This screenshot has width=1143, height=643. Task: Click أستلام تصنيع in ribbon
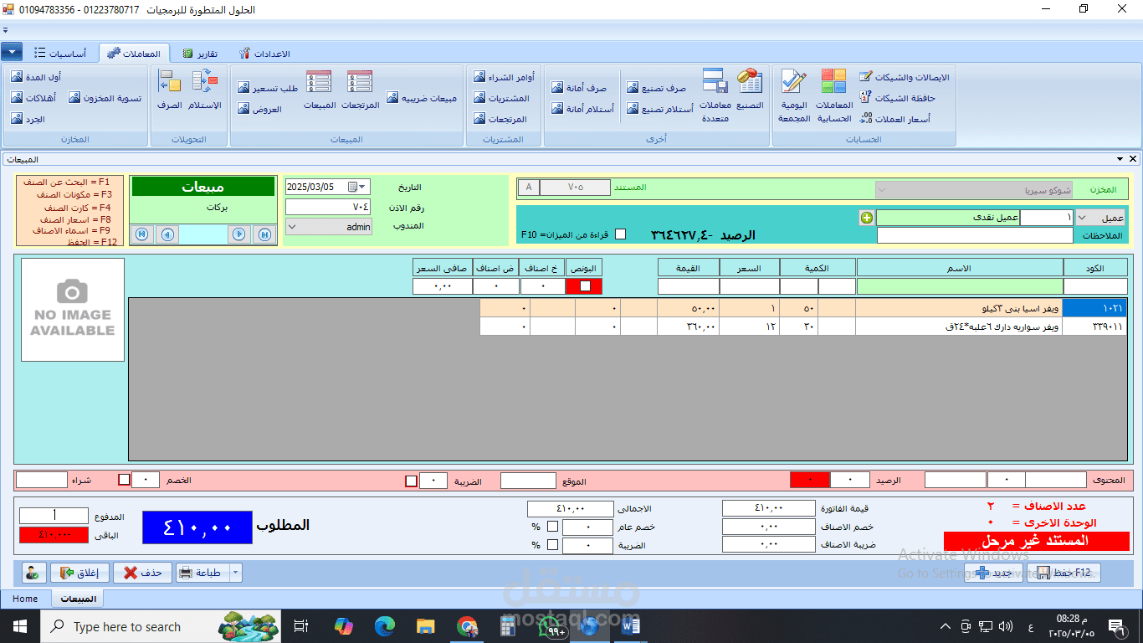[659, 109]
